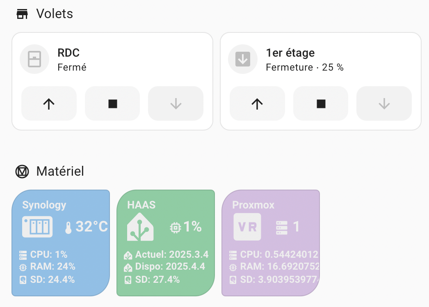Click the Home Assistant house logo
The height and width of the screenshot is (307, 429).
click(x=140, y=227)
